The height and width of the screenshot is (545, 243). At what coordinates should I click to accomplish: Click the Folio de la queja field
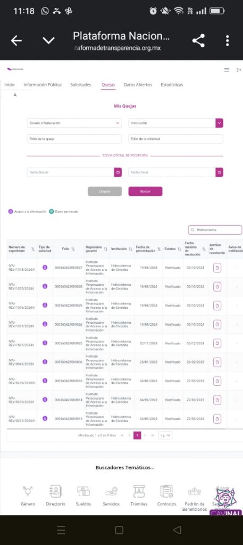[x=74, y=139]
